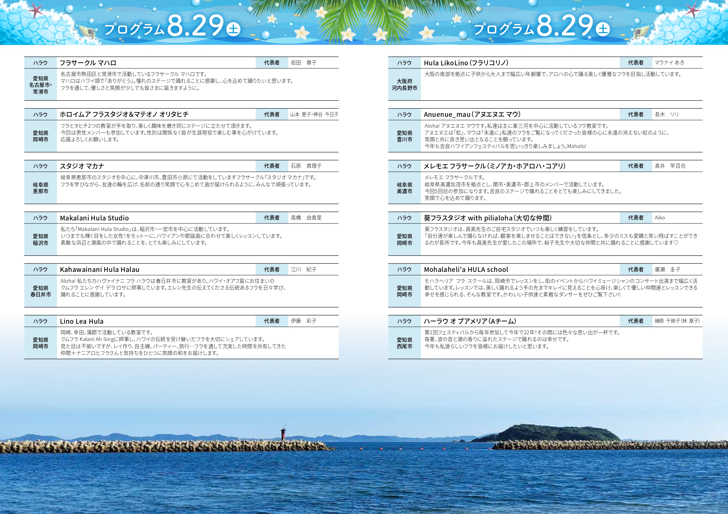Click the circled 土 icon in left header

tap(233, 29)
